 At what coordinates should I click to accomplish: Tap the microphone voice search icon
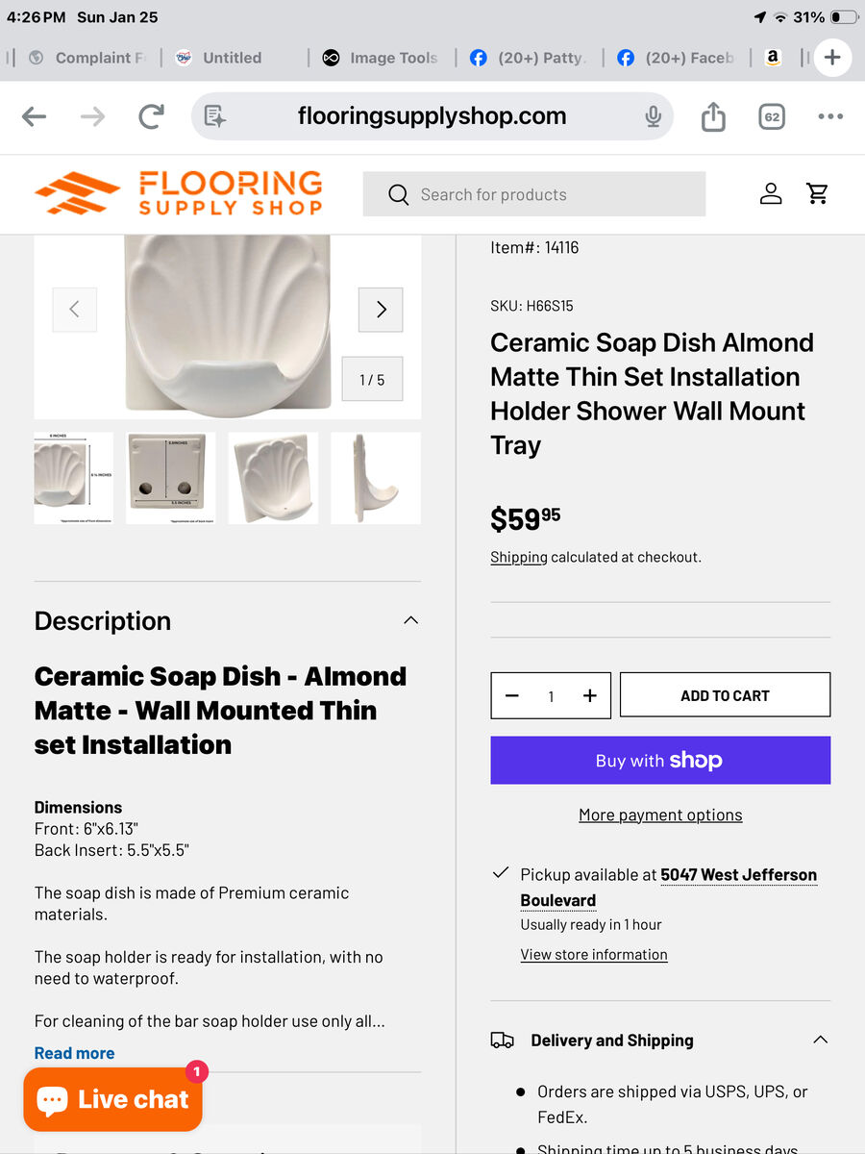point(654,116)
